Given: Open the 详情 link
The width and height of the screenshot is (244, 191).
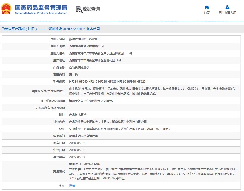Looking at the screenshot, I should click(72, 186).
